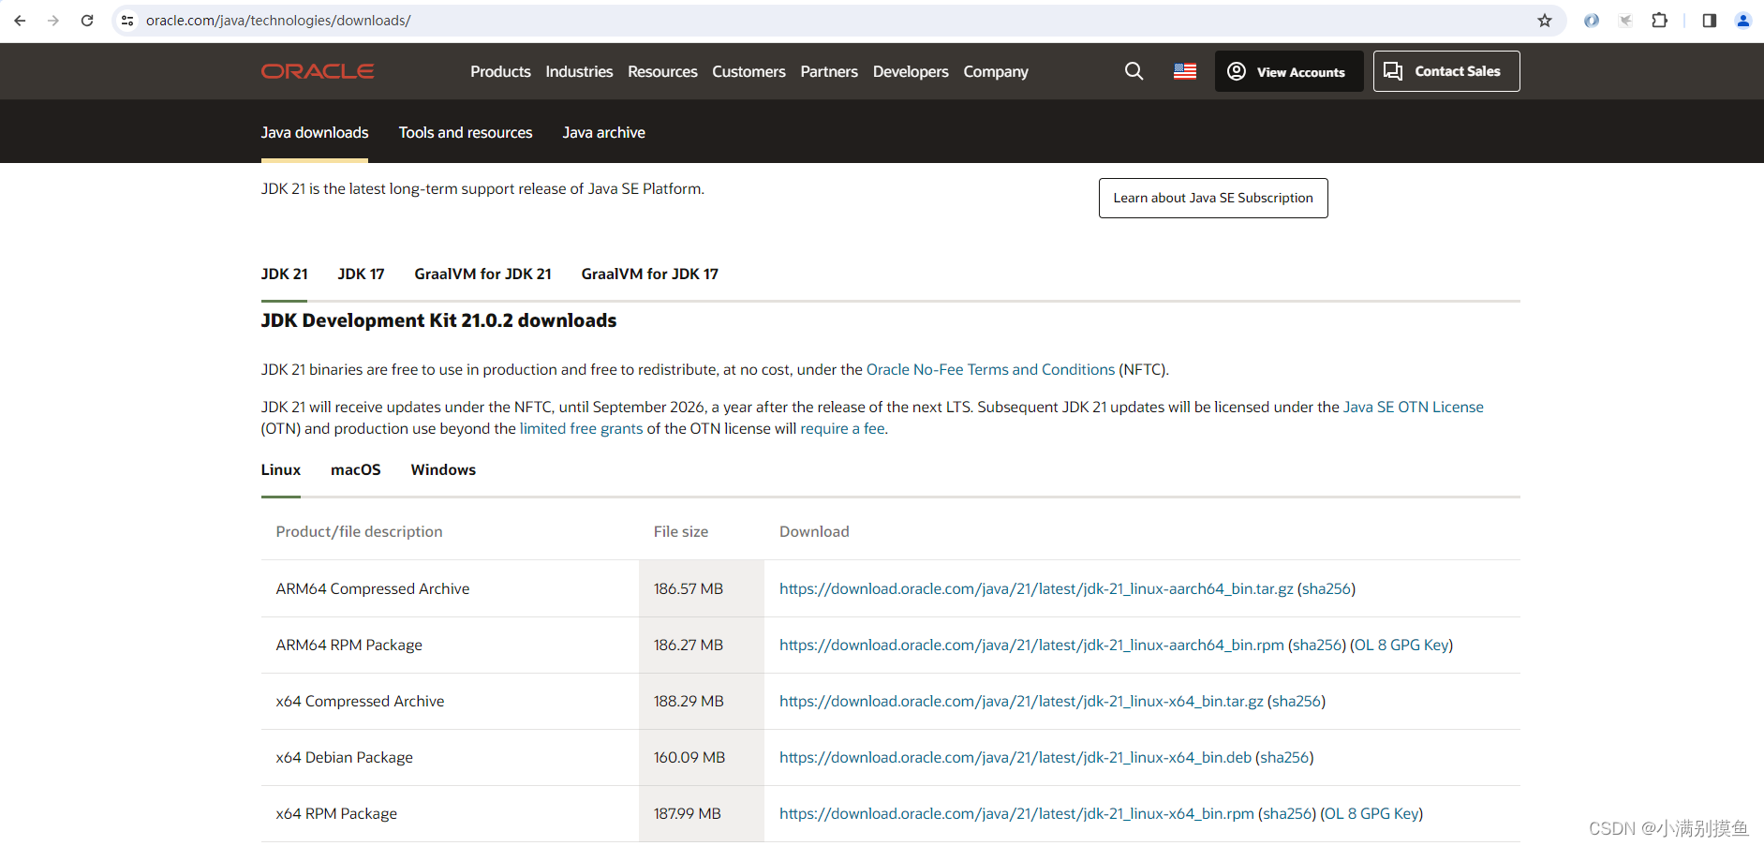Open the Chrome profile avatar icon
This screenshot has width=1764, height=846.
point(1742,21)
